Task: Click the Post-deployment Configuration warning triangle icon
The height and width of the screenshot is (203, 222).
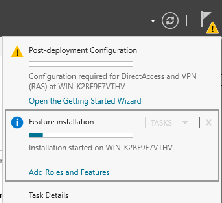Action: [x=17, y=51]
